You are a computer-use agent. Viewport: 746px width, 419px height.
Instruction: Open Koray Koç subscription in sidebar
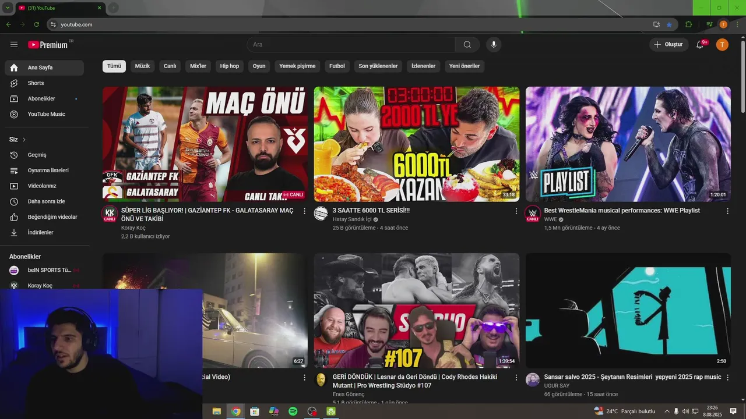click(44, 286)
